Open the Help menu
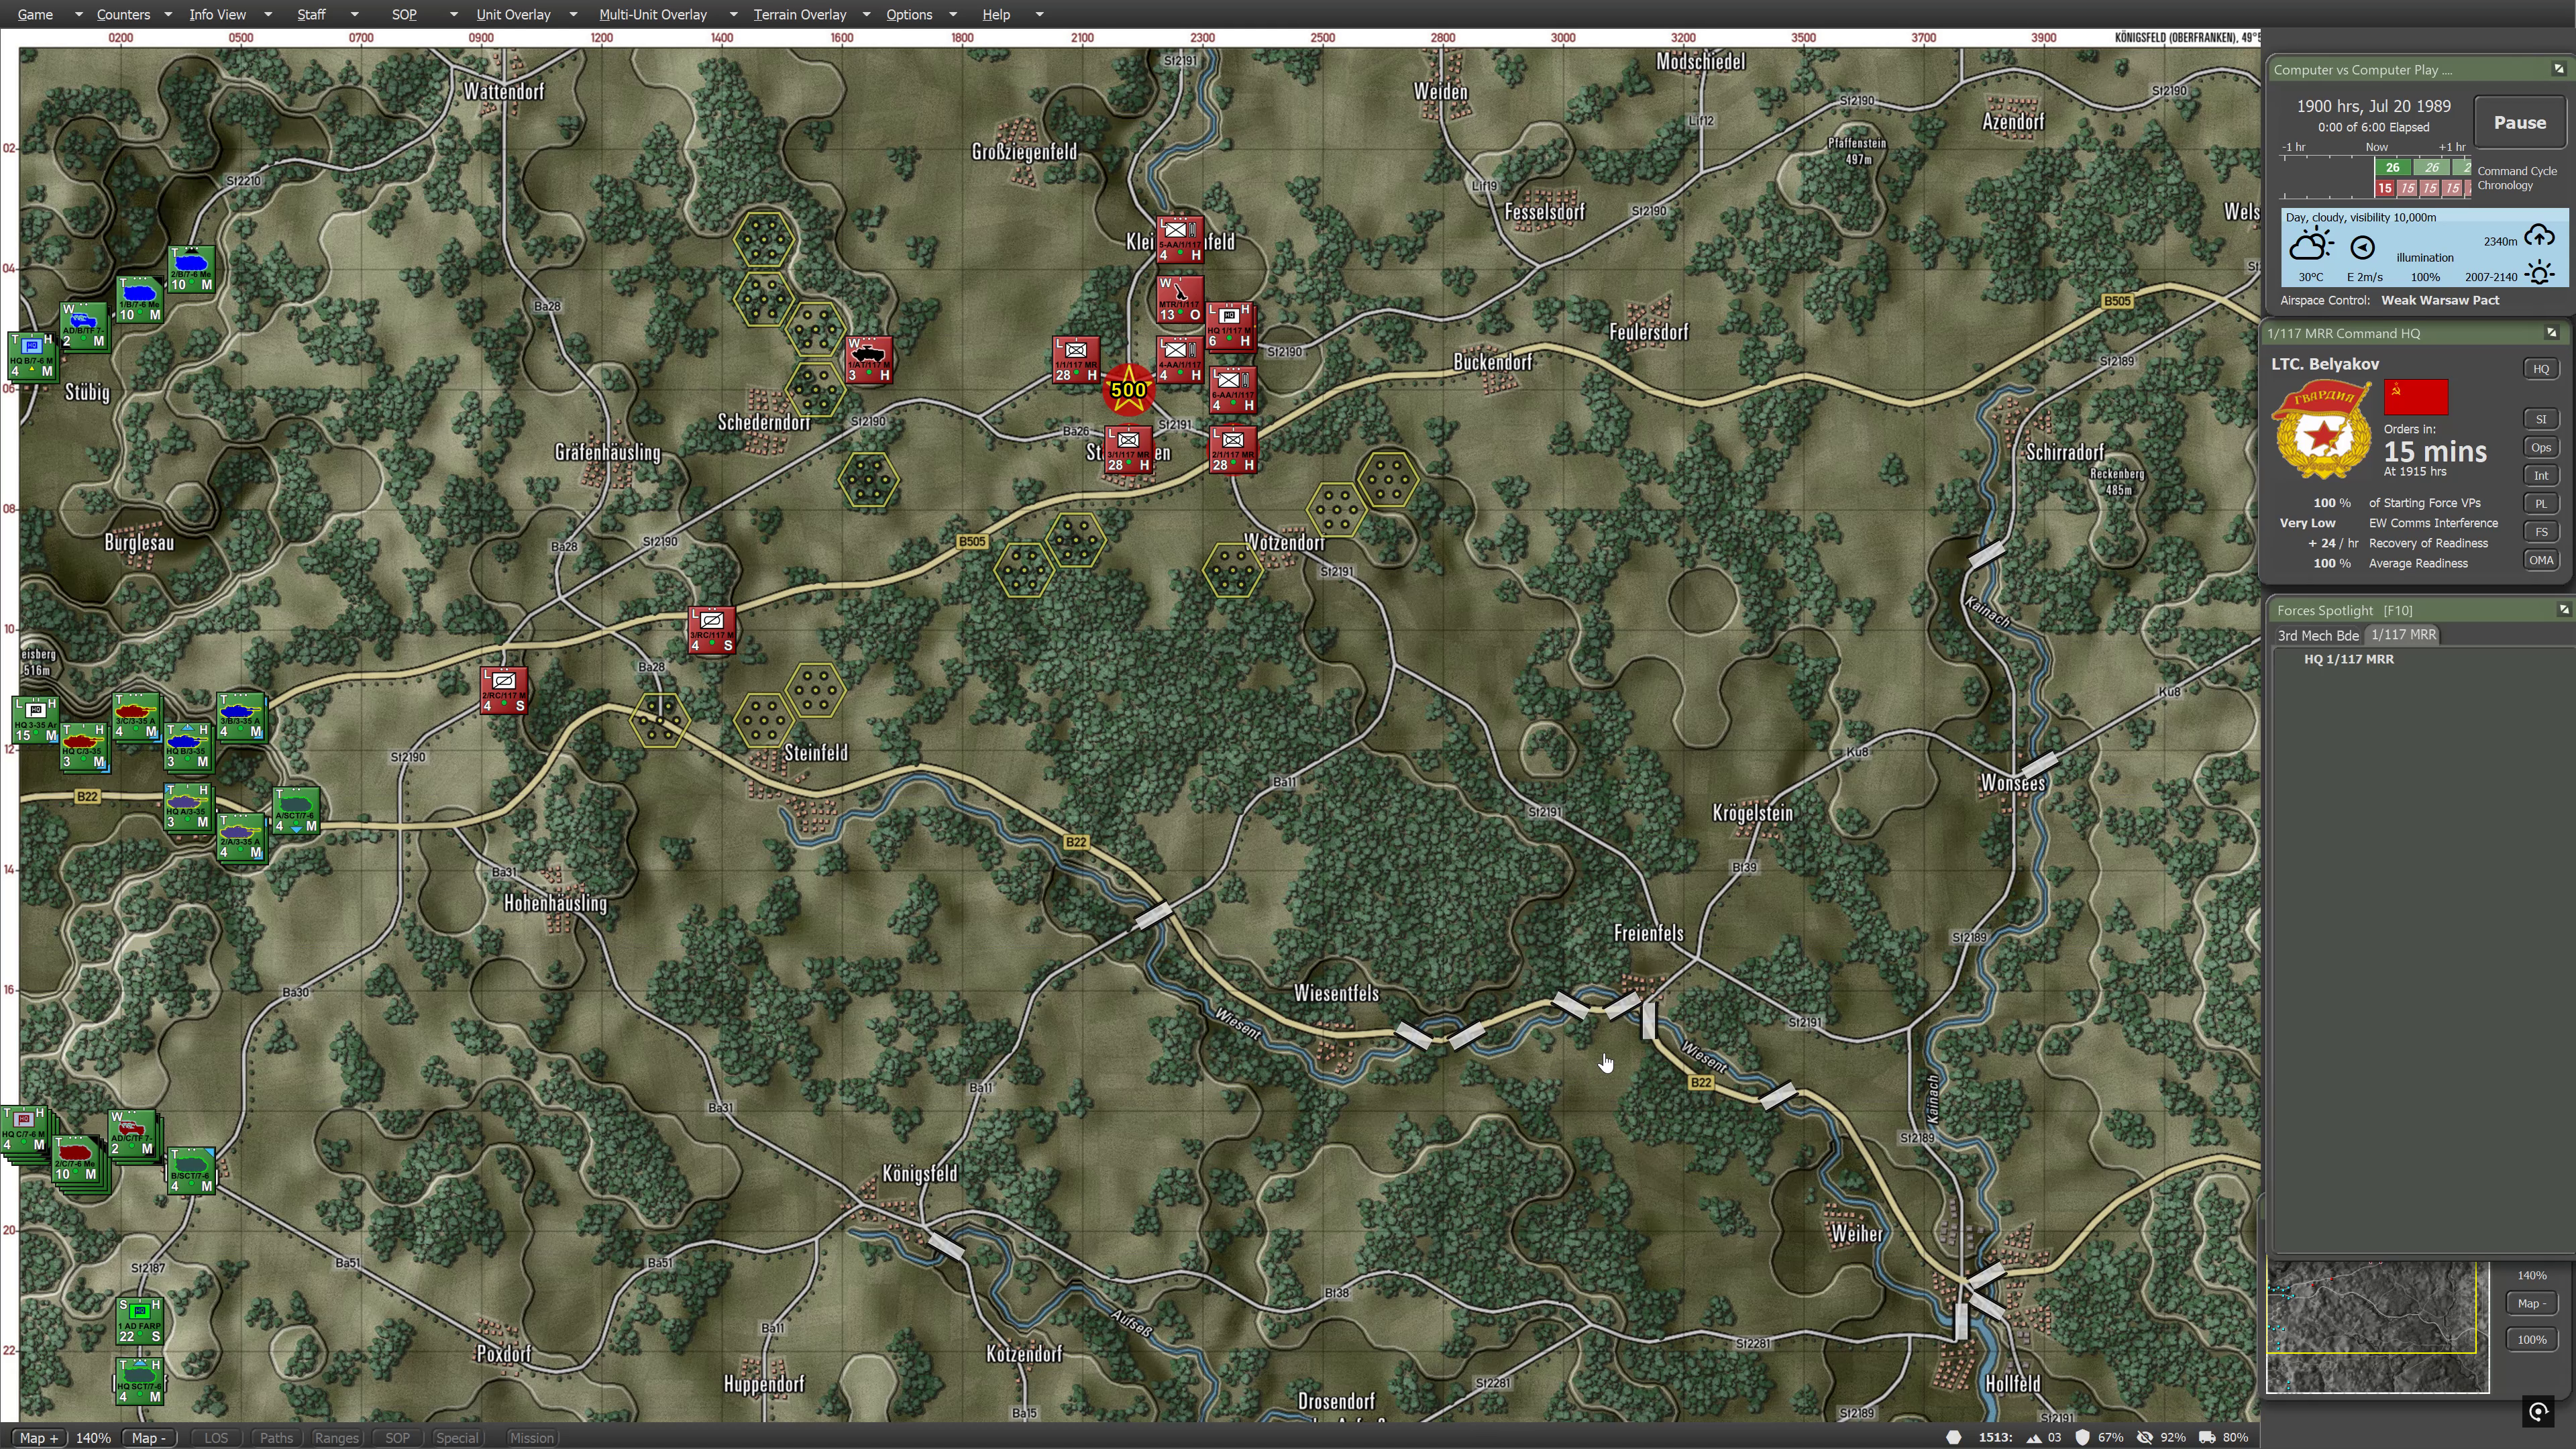 996,14
